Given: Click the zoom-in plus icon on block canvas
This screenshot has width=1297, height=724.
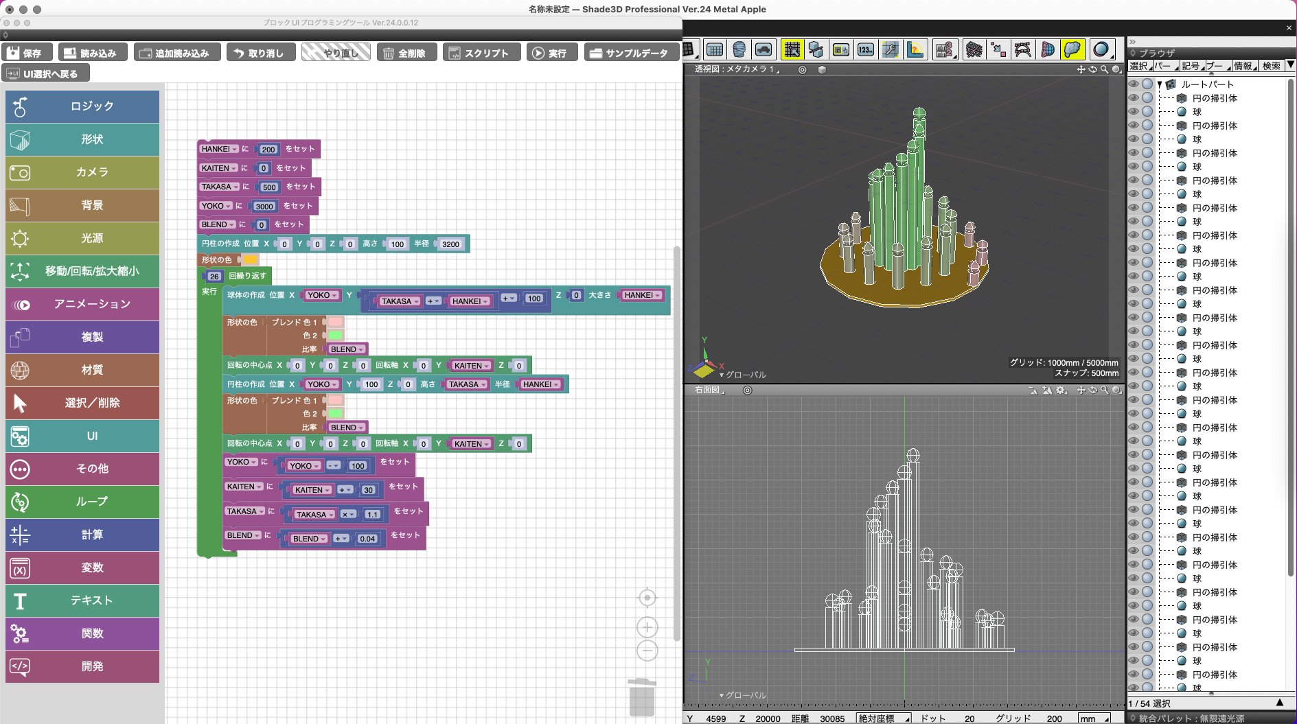Looking at the screenshot, I should (x=647, y=627).
